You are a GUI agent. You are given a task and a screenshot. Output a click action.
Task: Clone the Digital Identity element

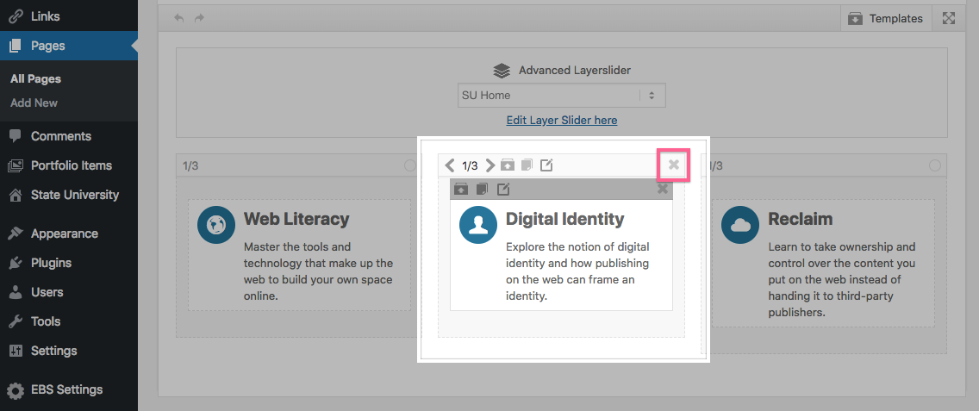click(x=482, y=189)
